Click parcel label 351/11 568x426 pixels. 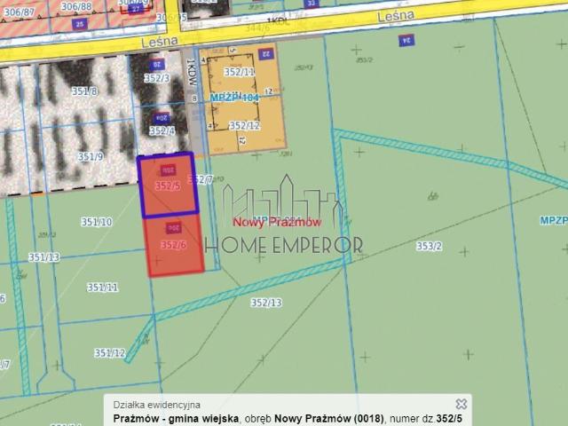point(103,288)
